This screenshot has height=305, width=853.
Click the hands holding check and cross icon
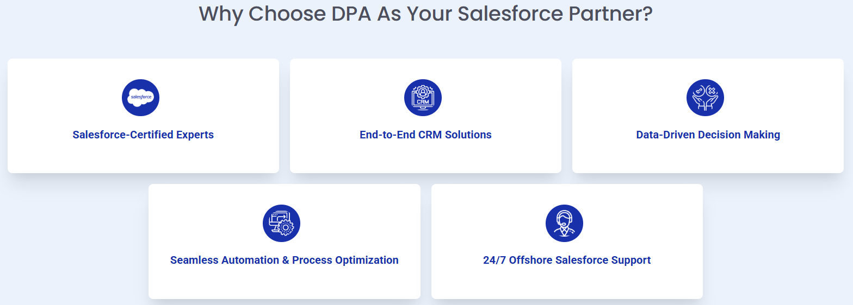coord(705,98)
